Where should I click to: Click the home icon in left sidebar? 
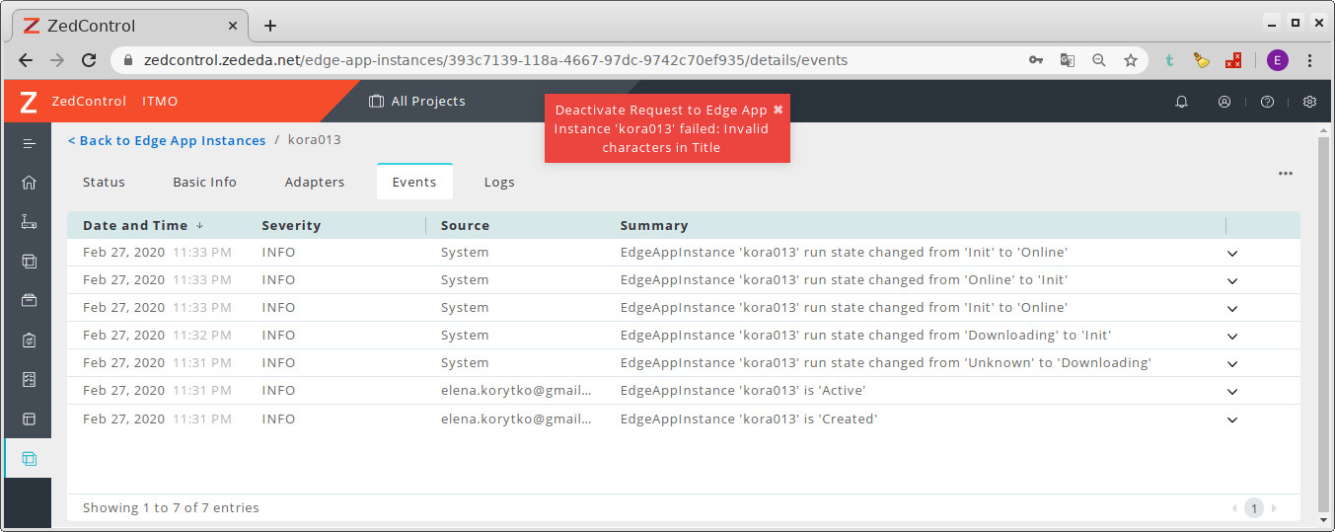[29, 183]
